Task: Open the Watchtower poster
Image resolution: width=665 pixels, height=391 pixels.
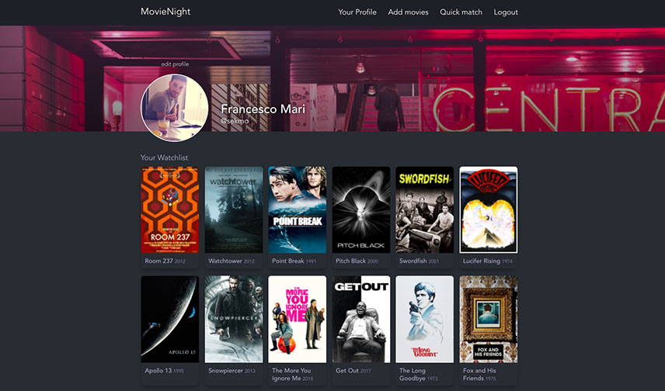Action: (x=234, y=209)
